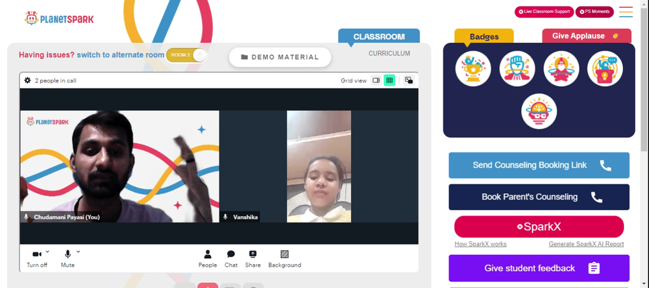Change the virtual Background

tap(285, 259)
